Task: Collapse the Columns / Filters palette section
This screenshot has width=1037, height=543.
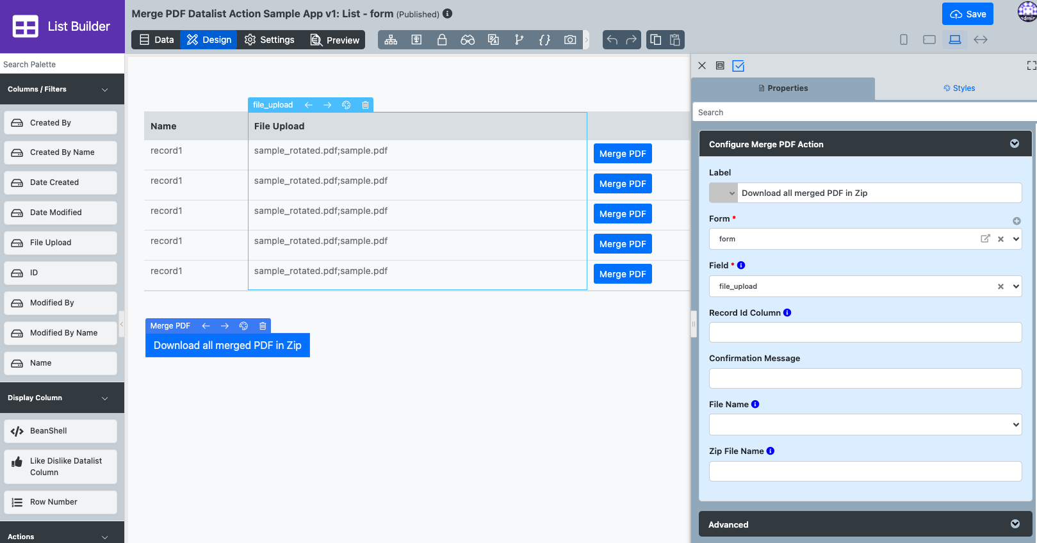Action: (x=105, y=90)
